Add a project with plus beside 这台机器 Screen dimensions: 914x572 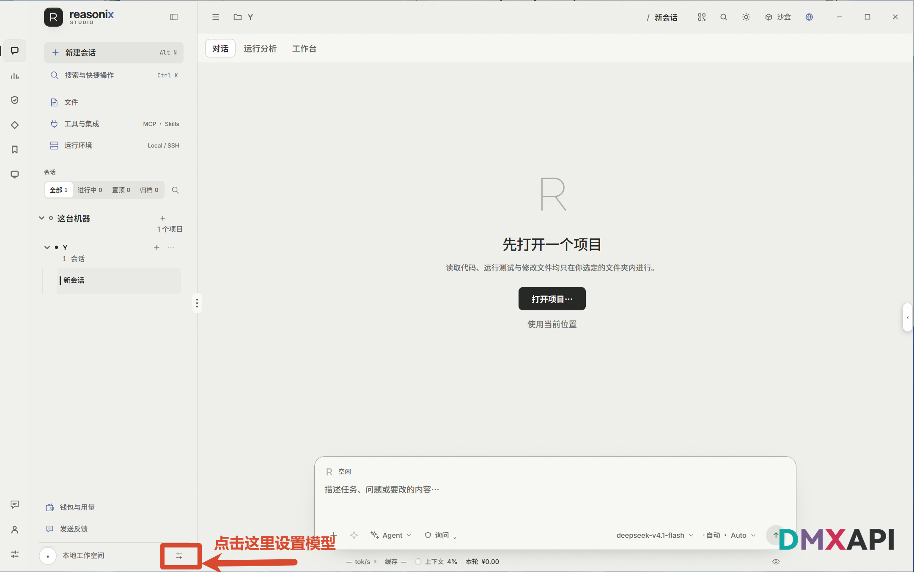pos(163,218)
